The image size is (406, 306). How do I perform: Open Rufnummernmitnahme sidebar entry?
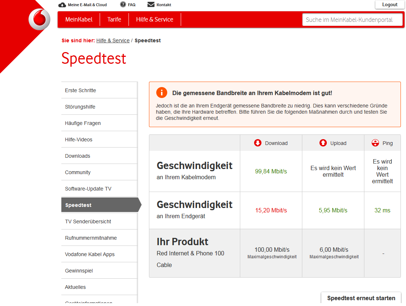[x=99, y=238]
